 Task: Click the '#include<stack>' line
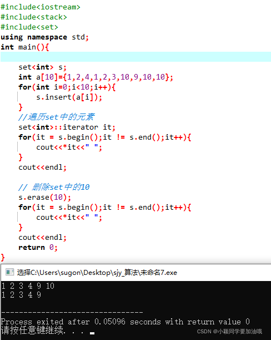point(34,17)
